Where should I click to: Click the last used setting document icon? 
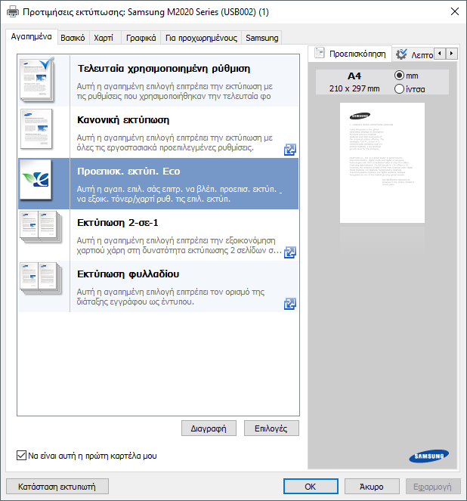[37, 79]
